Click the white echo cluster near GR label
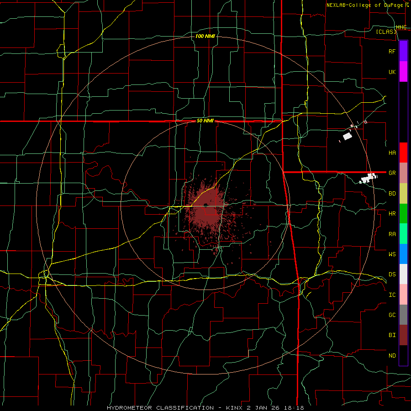The height and width of the screenshot is (411, 411). 369,178
